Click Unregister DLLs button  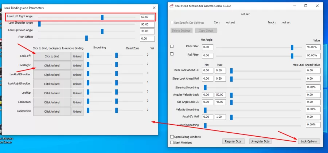pos(260,141)
